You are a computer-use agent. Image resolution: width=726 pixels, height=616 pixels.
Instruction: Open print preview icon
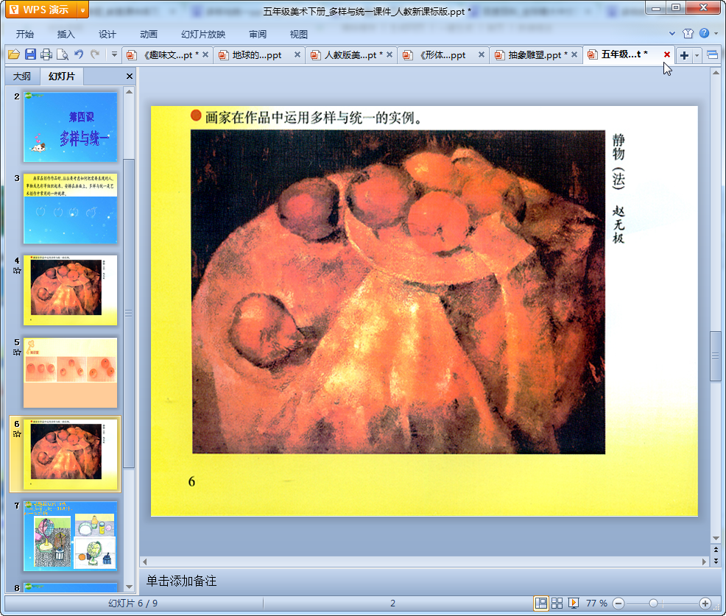[63, 54]
